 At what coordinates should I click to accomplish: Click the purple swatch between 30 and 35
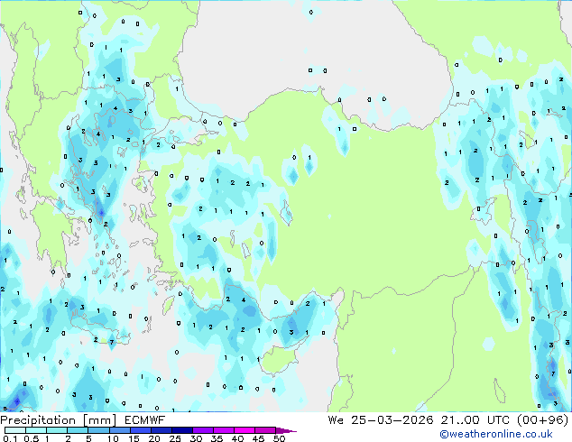coord(203,430)
